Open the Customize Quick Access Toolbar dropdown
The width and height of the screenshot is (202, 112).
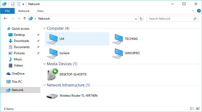23,4
